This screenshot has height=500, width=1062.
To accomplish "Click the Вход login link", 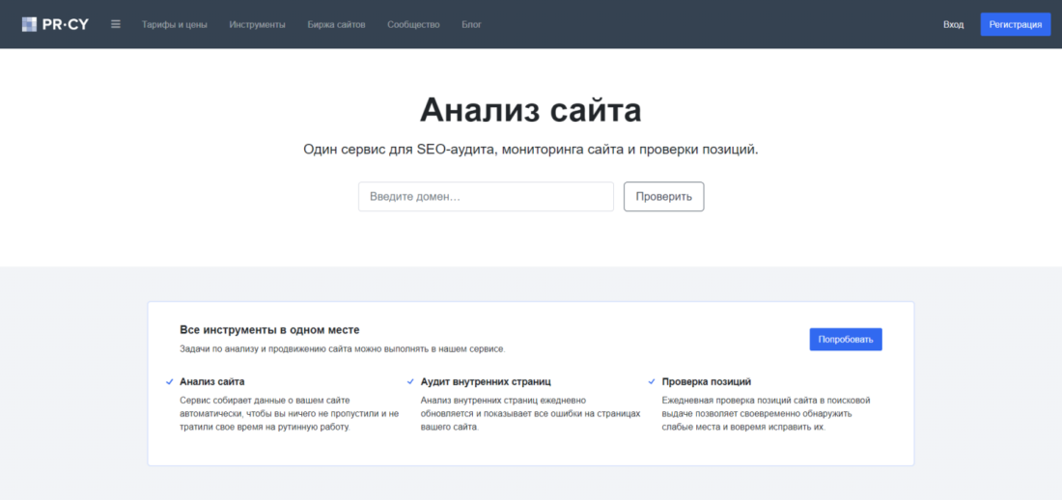I will click(x=953, y=24).
